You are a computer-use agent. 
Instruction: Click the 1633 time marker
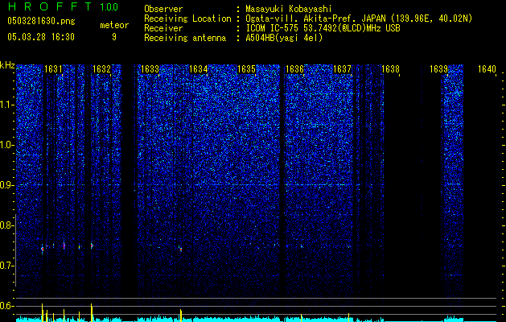click(x=150, y=69)
